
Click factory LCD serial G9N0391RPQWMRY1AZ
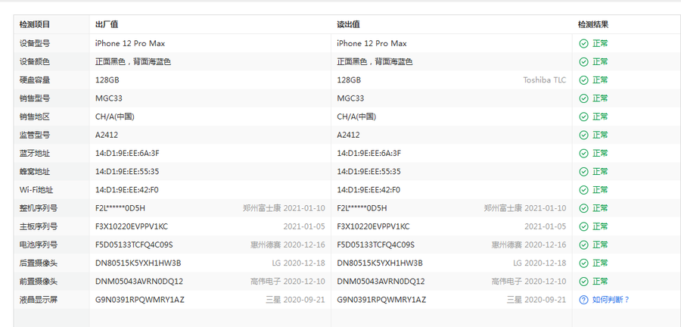pos(140,300)
